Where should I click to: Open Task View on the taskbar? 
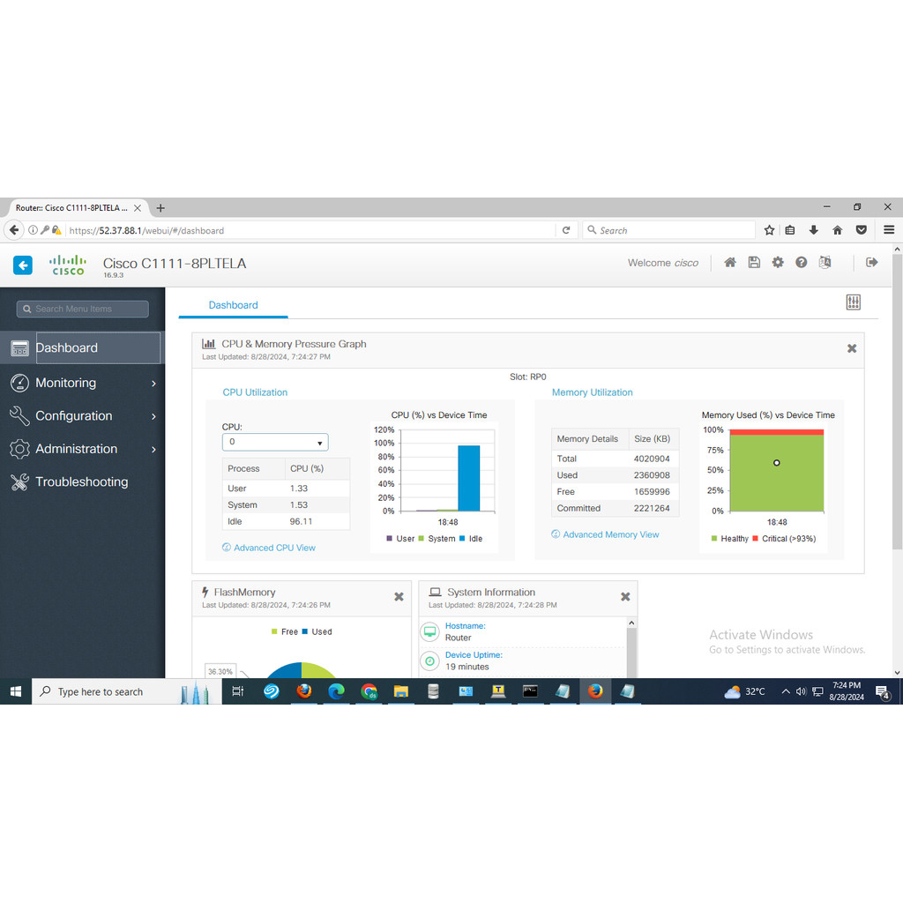coord(237,691)
